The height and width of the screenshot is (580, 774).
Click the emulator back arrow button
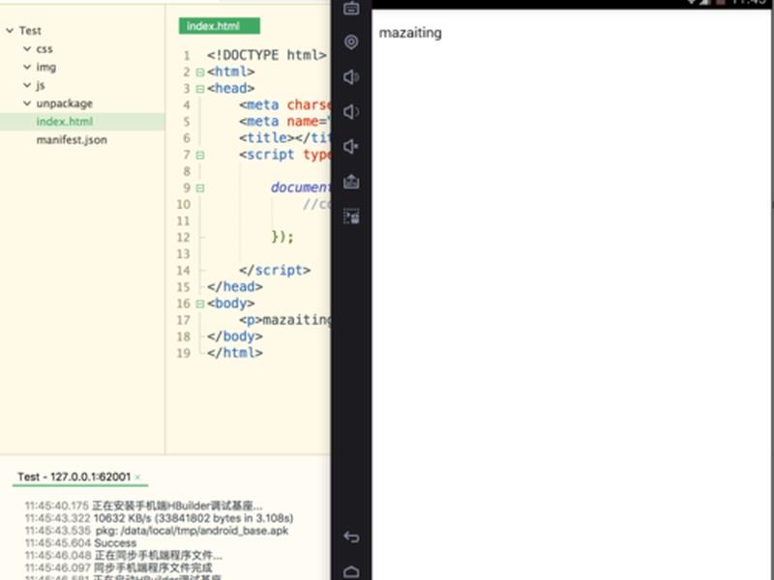click(351, 536)
